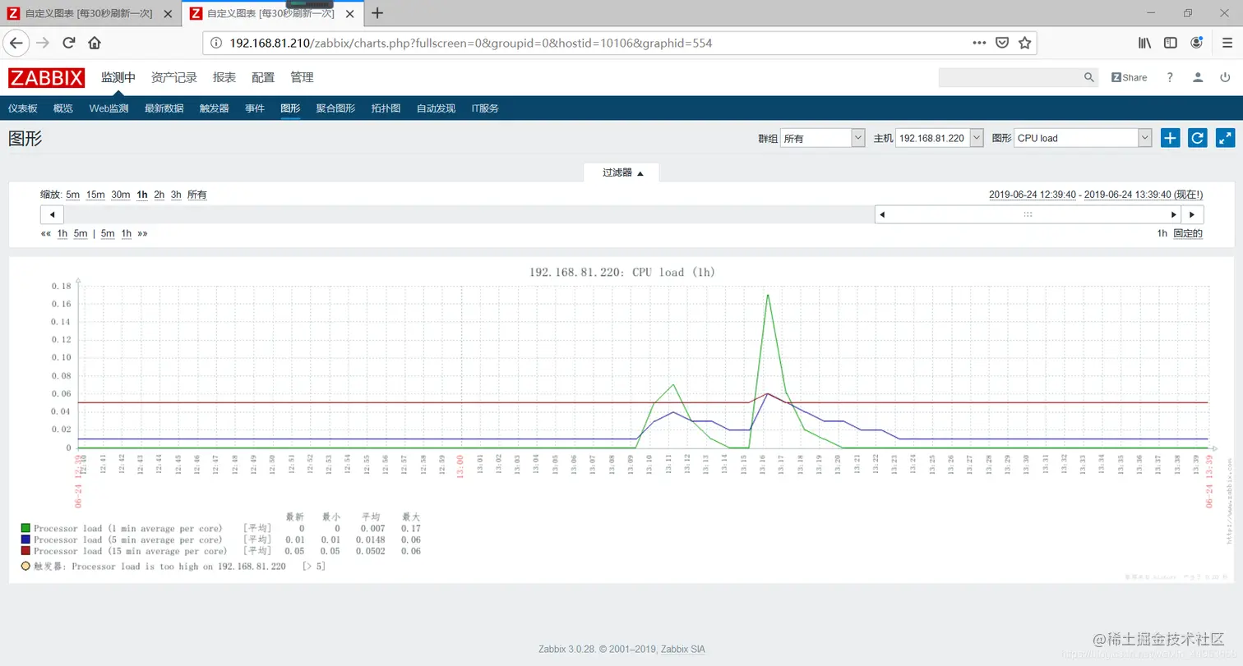The height and width of the screenshot is (666, 1243).
Task: Add graph to favourites plus button
Action: pyautogui.click(x=1171, y=138)
